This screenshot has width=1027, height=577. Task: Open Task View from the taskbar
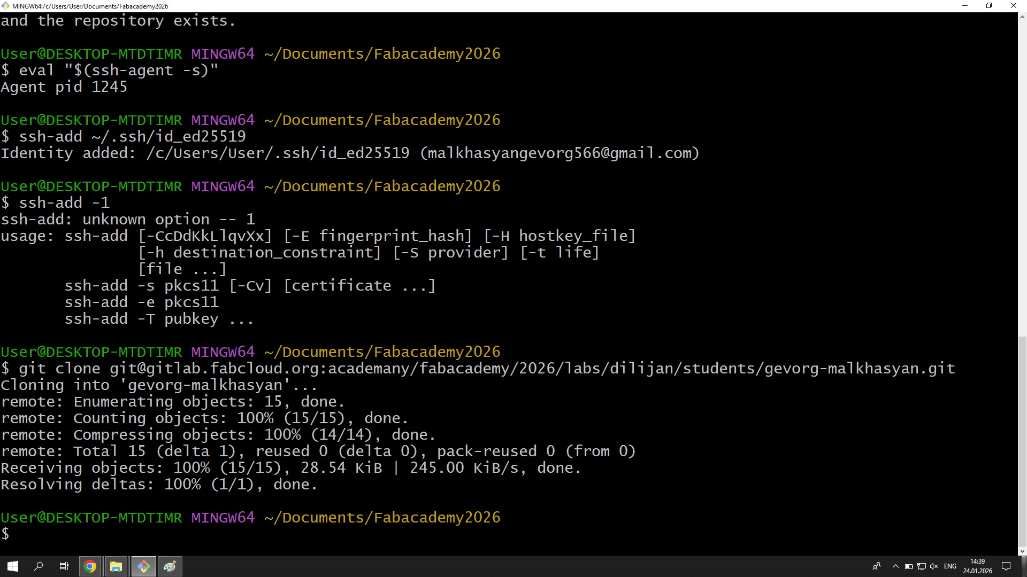coord(64,566)
